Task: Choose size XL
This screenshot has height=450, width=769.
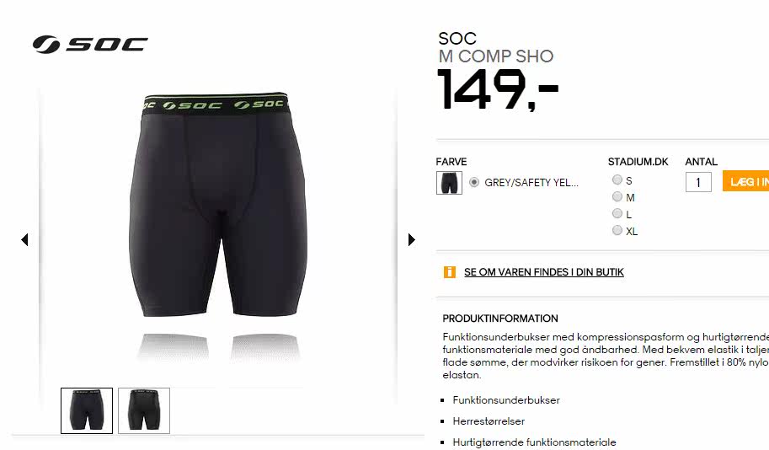Action: pyautogui.click(x=617, y=230)
